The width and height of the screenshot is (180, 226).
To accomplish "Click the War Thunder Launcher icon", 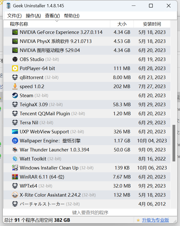I will pyautogui.click(x=15, y=150).
